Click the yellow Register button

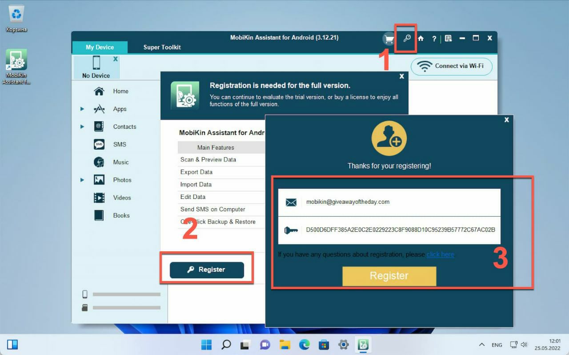coord(389,276)
